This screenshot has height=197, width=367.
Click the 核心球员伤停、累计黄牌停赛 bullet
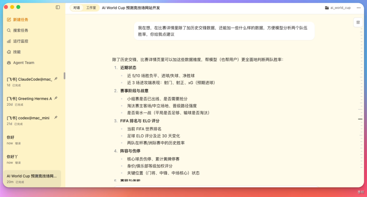pos(153,159)
